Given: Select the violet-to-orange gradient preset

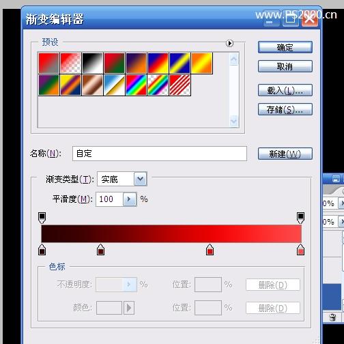Looking at the screenshot, I should coord(136,63).
